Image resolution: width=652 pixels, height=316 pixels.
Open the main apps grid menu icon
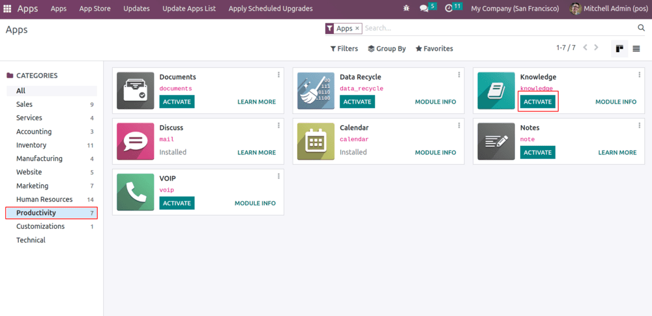(8, 8)
